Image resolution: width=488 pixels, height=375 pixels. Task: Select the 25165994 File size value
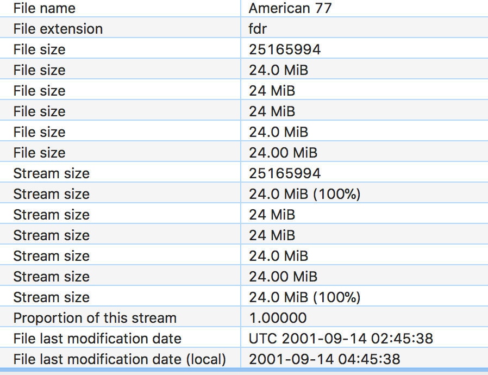click(284, 49)
